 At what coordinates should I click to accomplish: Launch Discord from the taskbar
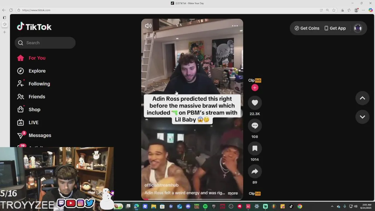point(188,206)
